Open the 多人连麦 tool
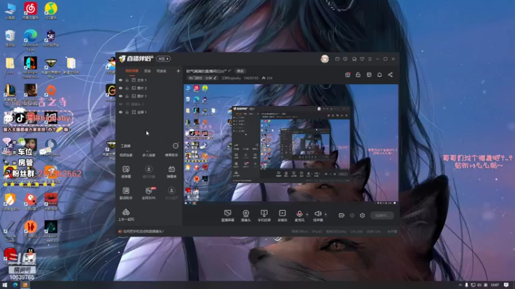515x289 pixels. pyautogui.click(x=149, y=155)
